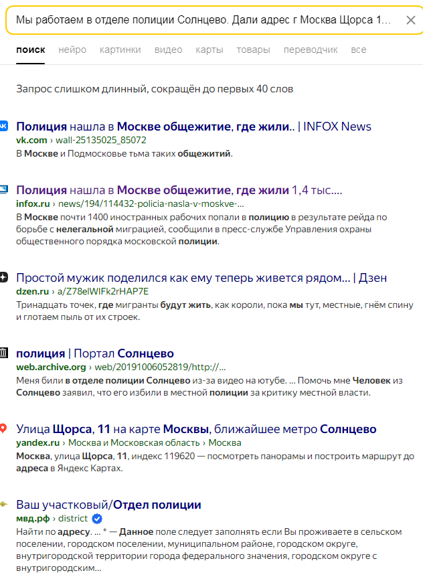
Task: Select the поиск tab
Action: click(x=30, y=50)
